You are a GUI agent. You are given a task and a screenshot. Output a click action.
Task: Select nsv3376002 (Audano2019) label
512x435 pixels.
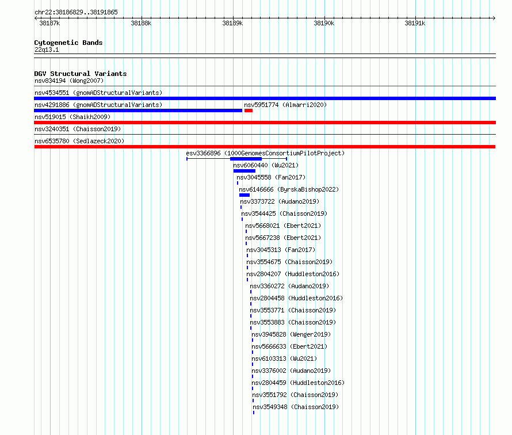pyautogui.click(x=291, y=371)
